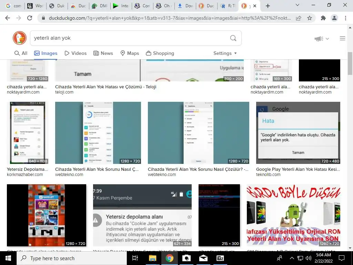This screenshot has height=265, width=353.
Task: Open the 'Yetersiz depolama alanı' notification thumbnail
Action: coord(142,215)
